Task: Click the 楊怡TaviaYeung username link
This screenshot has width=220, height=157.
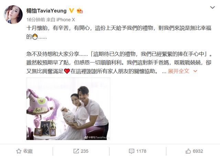Action: point(46,11)
